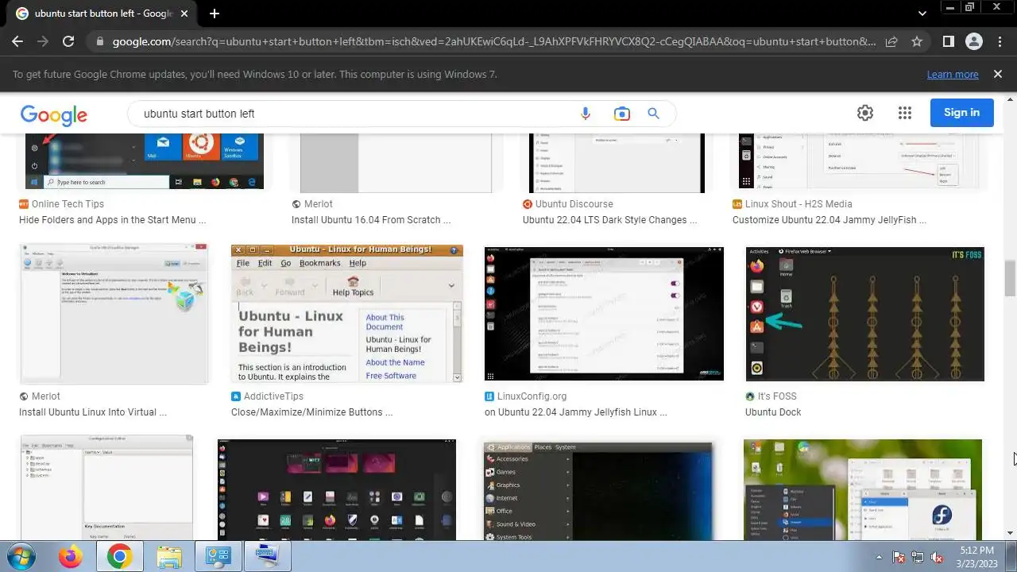Screen dimensions: 1017x572
Task: Click the AddictiveTips source label
Action: click(273, 396)
